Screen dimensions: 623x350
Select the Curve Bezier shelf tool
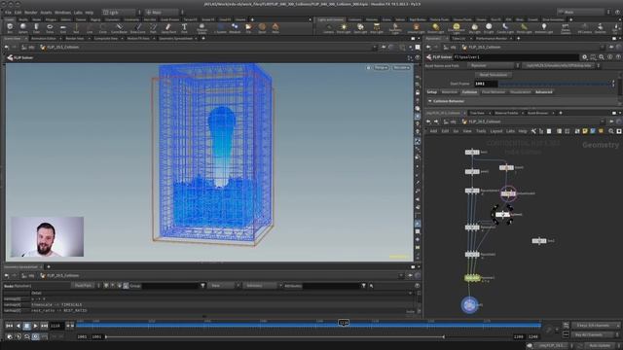point(119,28)
